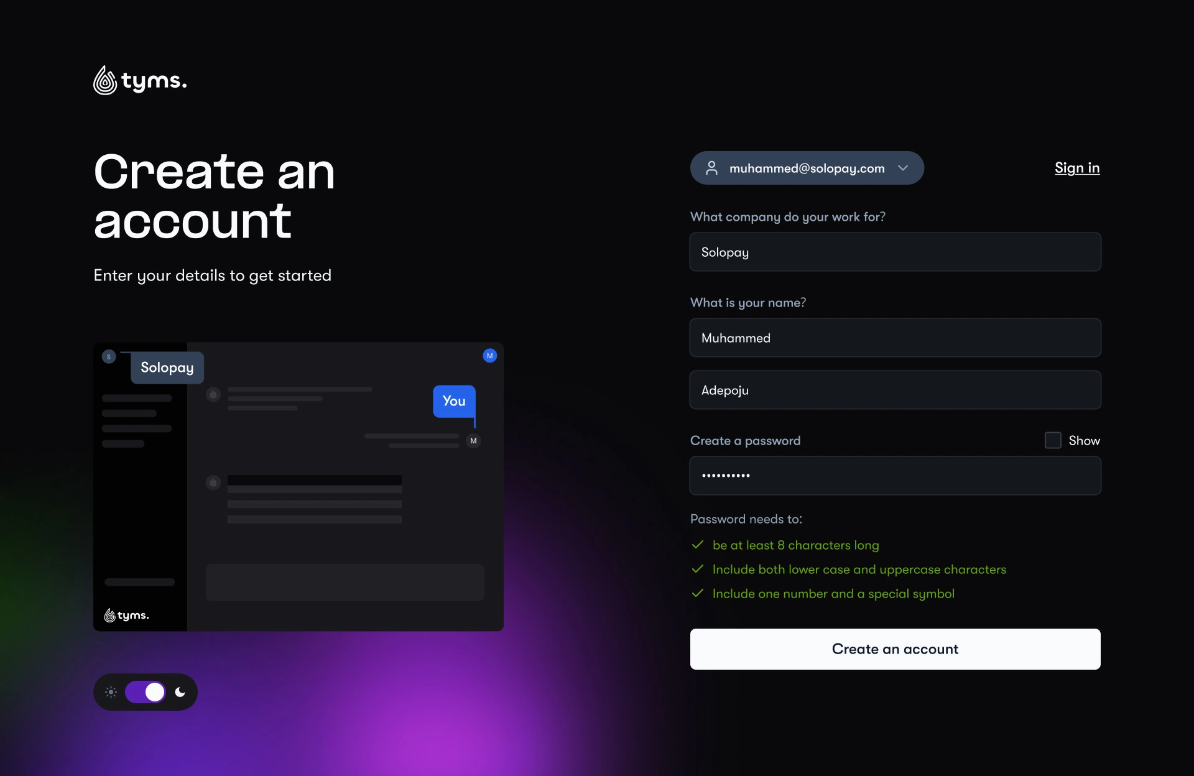This screenshot has height=776, width=1194.
Task: Click the Solopay company name field
Action: (x=895, y=252)
